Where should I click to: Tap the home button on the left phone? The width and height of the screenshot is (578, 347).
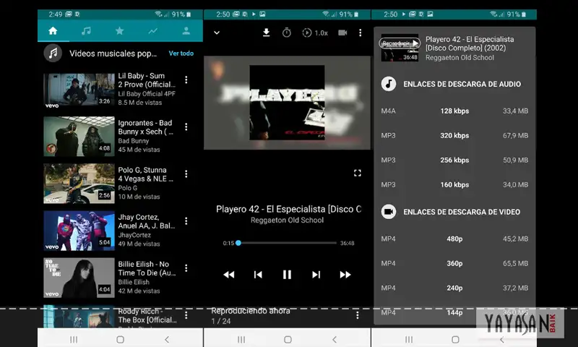(120, 339)
